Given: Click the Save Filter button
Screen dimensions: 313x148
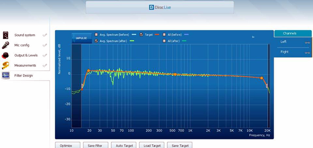Looking at the screenshot, I should point(95,145).
